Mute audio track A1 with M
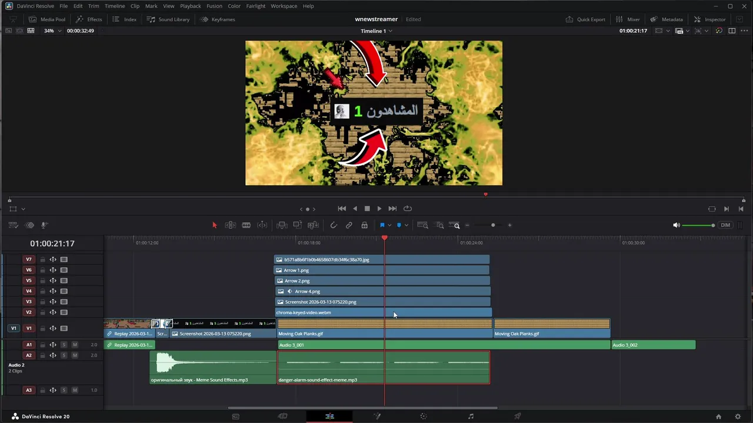Image resolution: width=753 pixels, height=423 pixels. (75, 345)
